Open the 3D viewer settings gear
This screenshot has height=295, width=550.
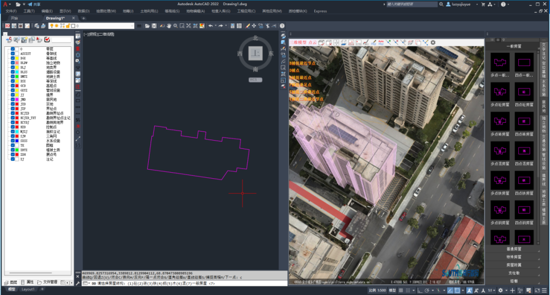(433, 42)
